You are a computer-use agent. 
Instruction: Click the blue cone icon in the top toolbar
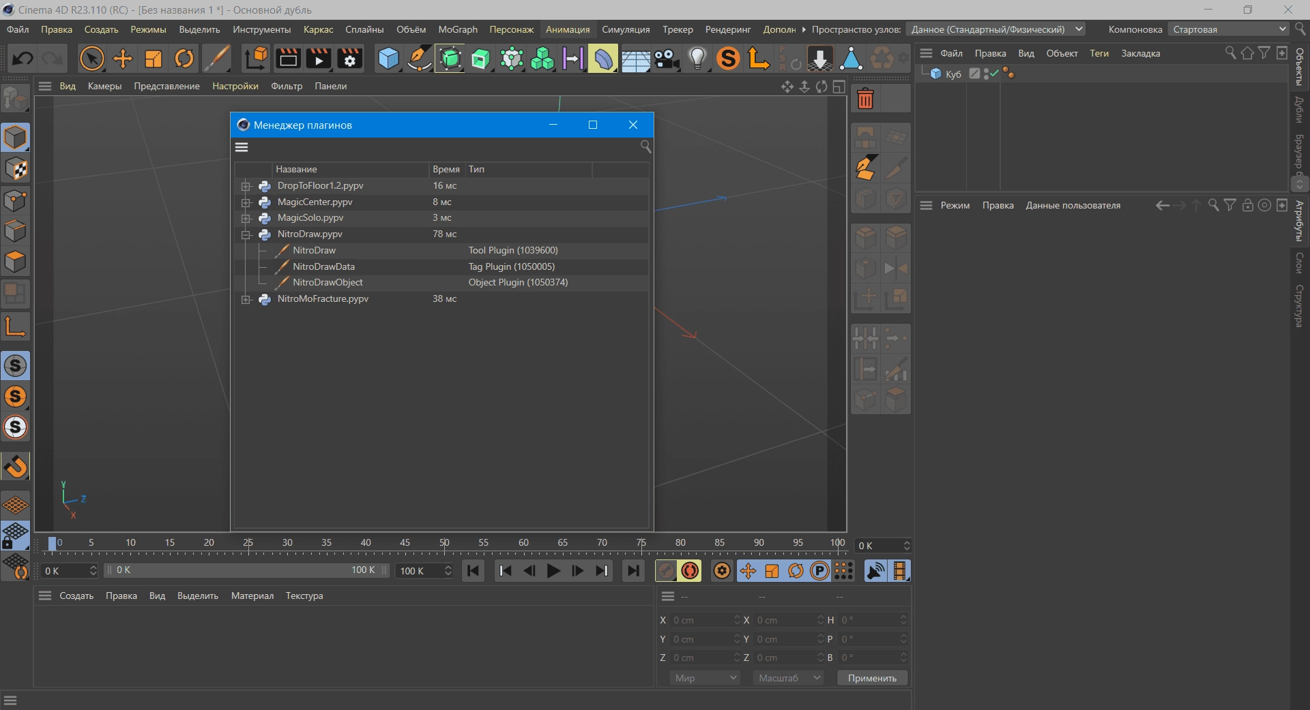(851, 59)
